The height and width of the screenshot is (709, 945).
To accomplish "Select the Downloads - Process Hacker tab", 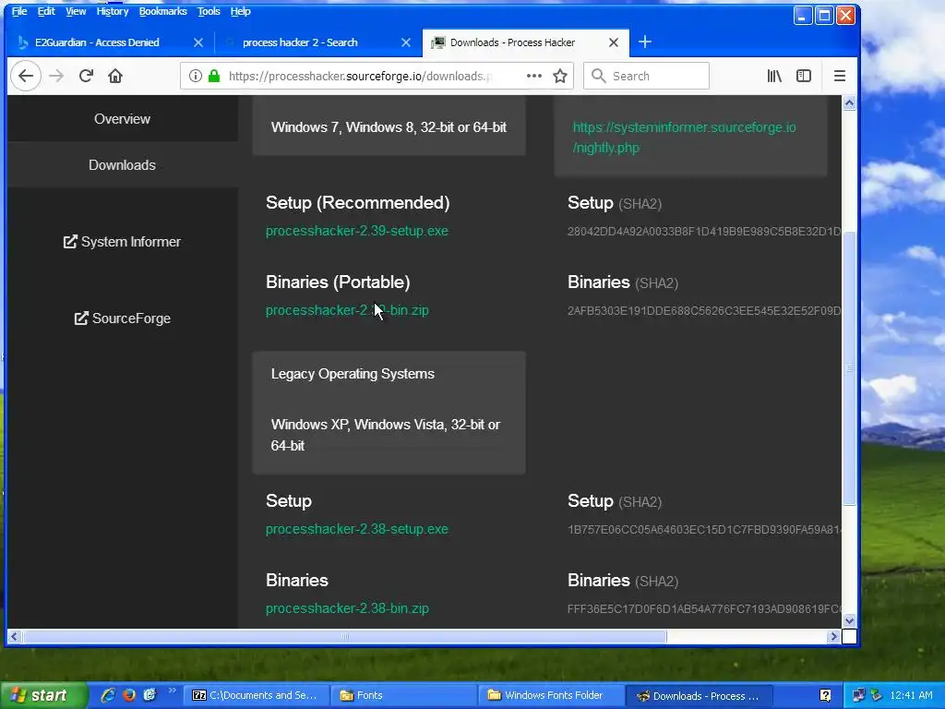I will tap(512, 42).
